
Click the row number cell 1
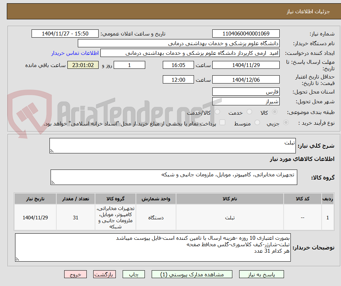(x=328, y=217)
